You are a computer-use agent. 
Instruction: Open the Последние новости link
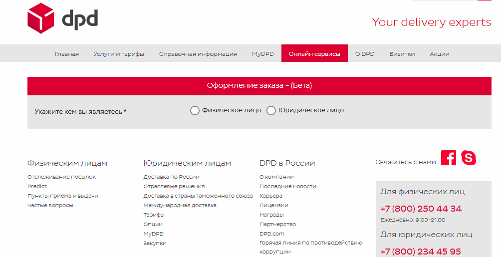[x=288, y=186]
